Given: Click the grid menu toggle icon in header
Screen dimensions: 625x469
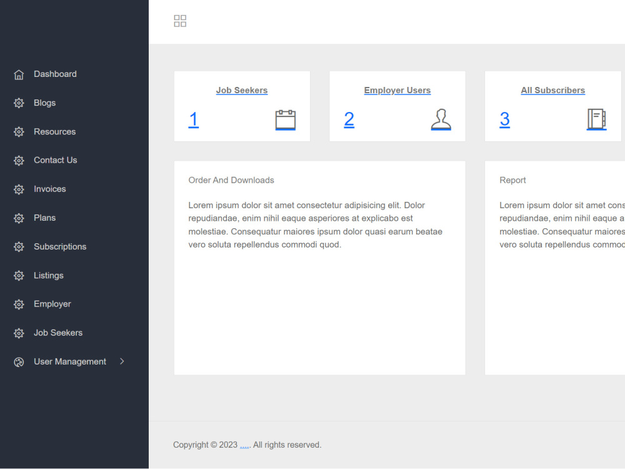Looking at the screenshot, I should coord(180,21).
